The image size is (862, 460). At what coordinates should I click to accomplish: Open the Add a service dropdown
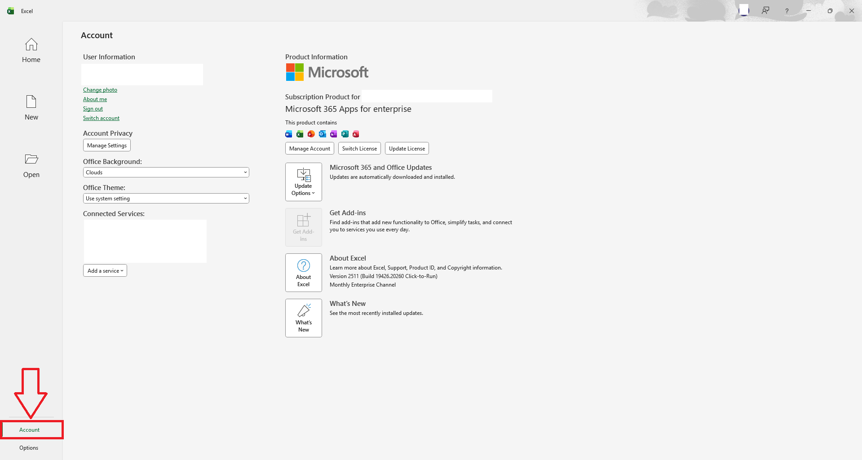(105, 270)
